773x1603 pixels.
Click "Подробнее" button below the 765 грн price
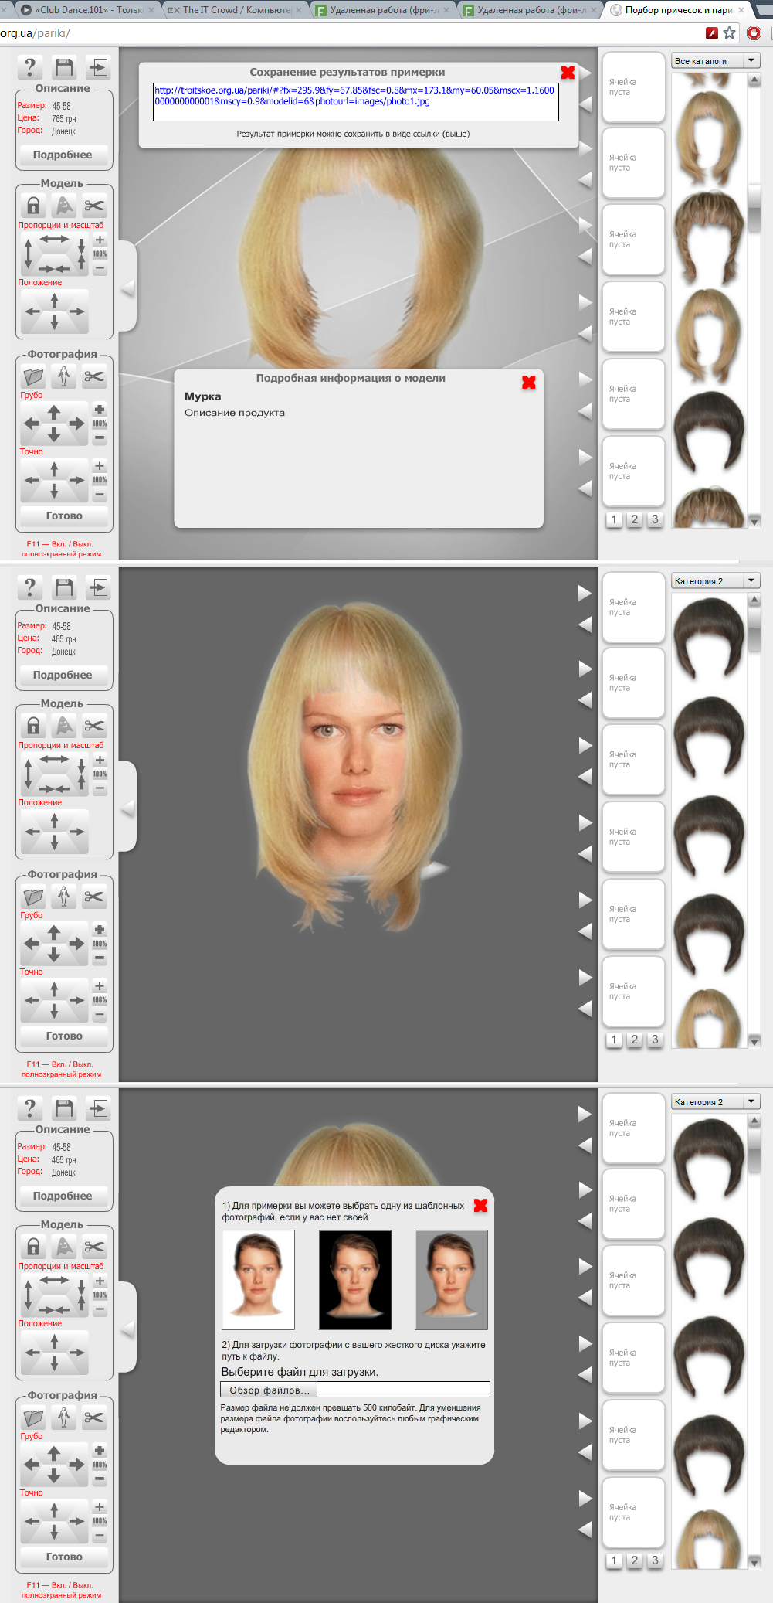(63, 155)
